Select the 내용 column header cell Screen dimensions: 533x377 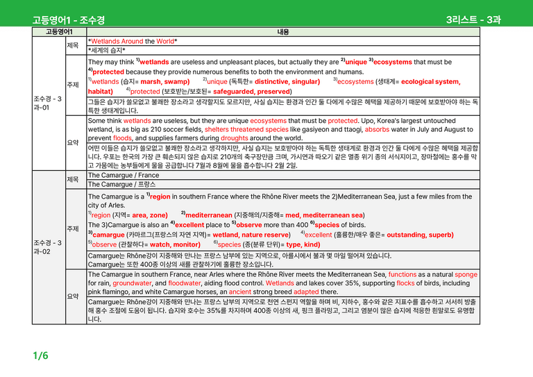click(283, 32)
